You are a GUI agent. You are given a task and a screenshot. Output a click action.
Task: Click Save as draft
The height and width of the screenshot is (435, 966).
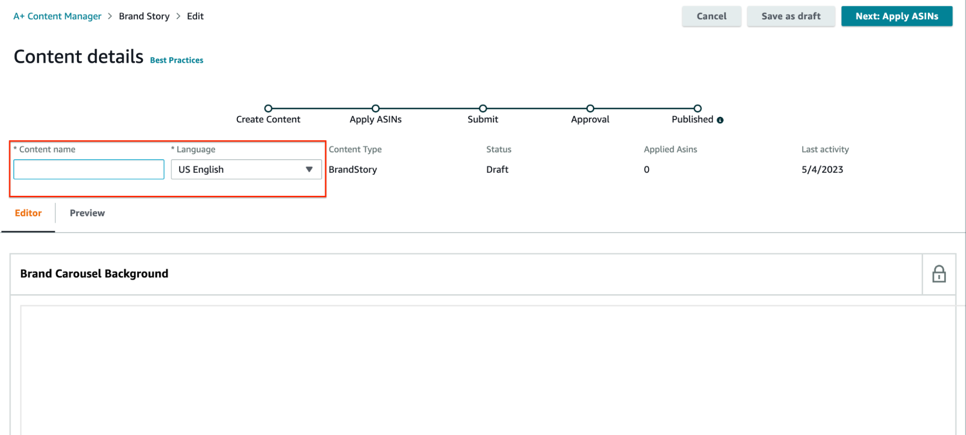[x=791, y=16]
